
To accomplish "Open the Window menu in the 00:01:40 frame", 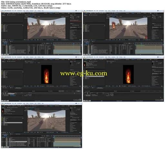I will pyautogui.click(x=39, y=57).
